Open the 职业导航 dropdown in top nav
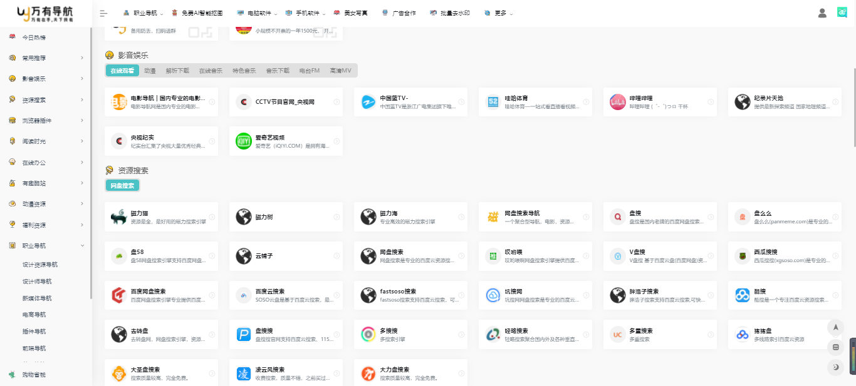Viewport: 856px width, 386px height. 142,13
